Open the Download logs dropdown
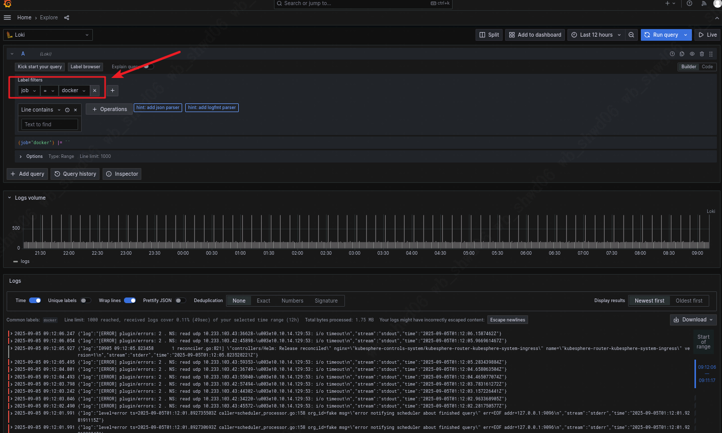The height and width of the screenshot is (433, 722). click(x=693, y=319)
